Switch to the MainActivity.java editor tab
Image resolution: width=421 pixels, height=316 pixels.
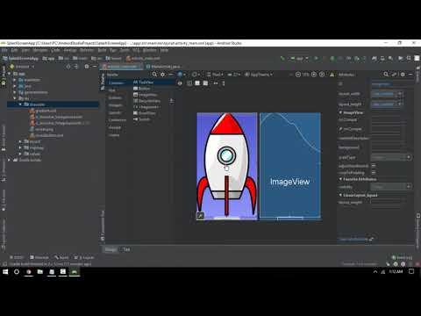163,67
